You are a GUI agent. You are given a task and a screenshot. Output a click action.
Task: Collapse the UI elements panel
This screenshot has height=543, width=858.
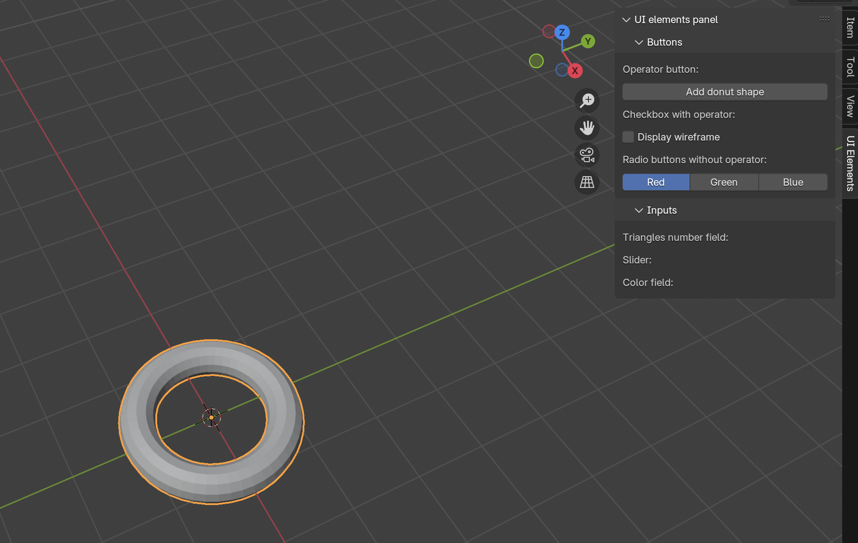(626, 19)
